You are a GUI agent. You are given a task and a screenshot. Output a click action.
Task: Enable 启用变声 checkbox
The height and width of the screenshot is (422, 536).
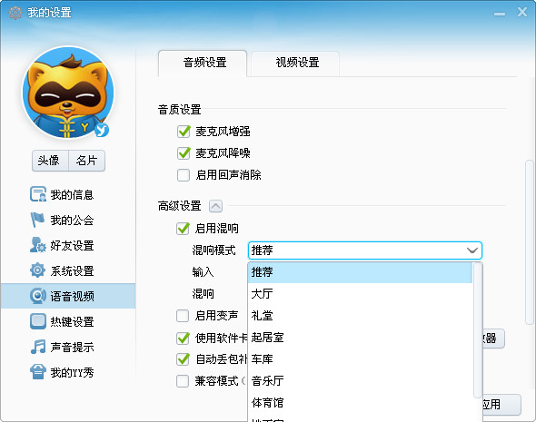coord(183,316)
